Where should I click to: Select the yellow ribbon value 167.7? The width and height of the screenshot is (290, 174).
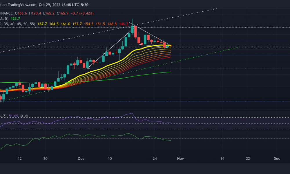point(42,24)
